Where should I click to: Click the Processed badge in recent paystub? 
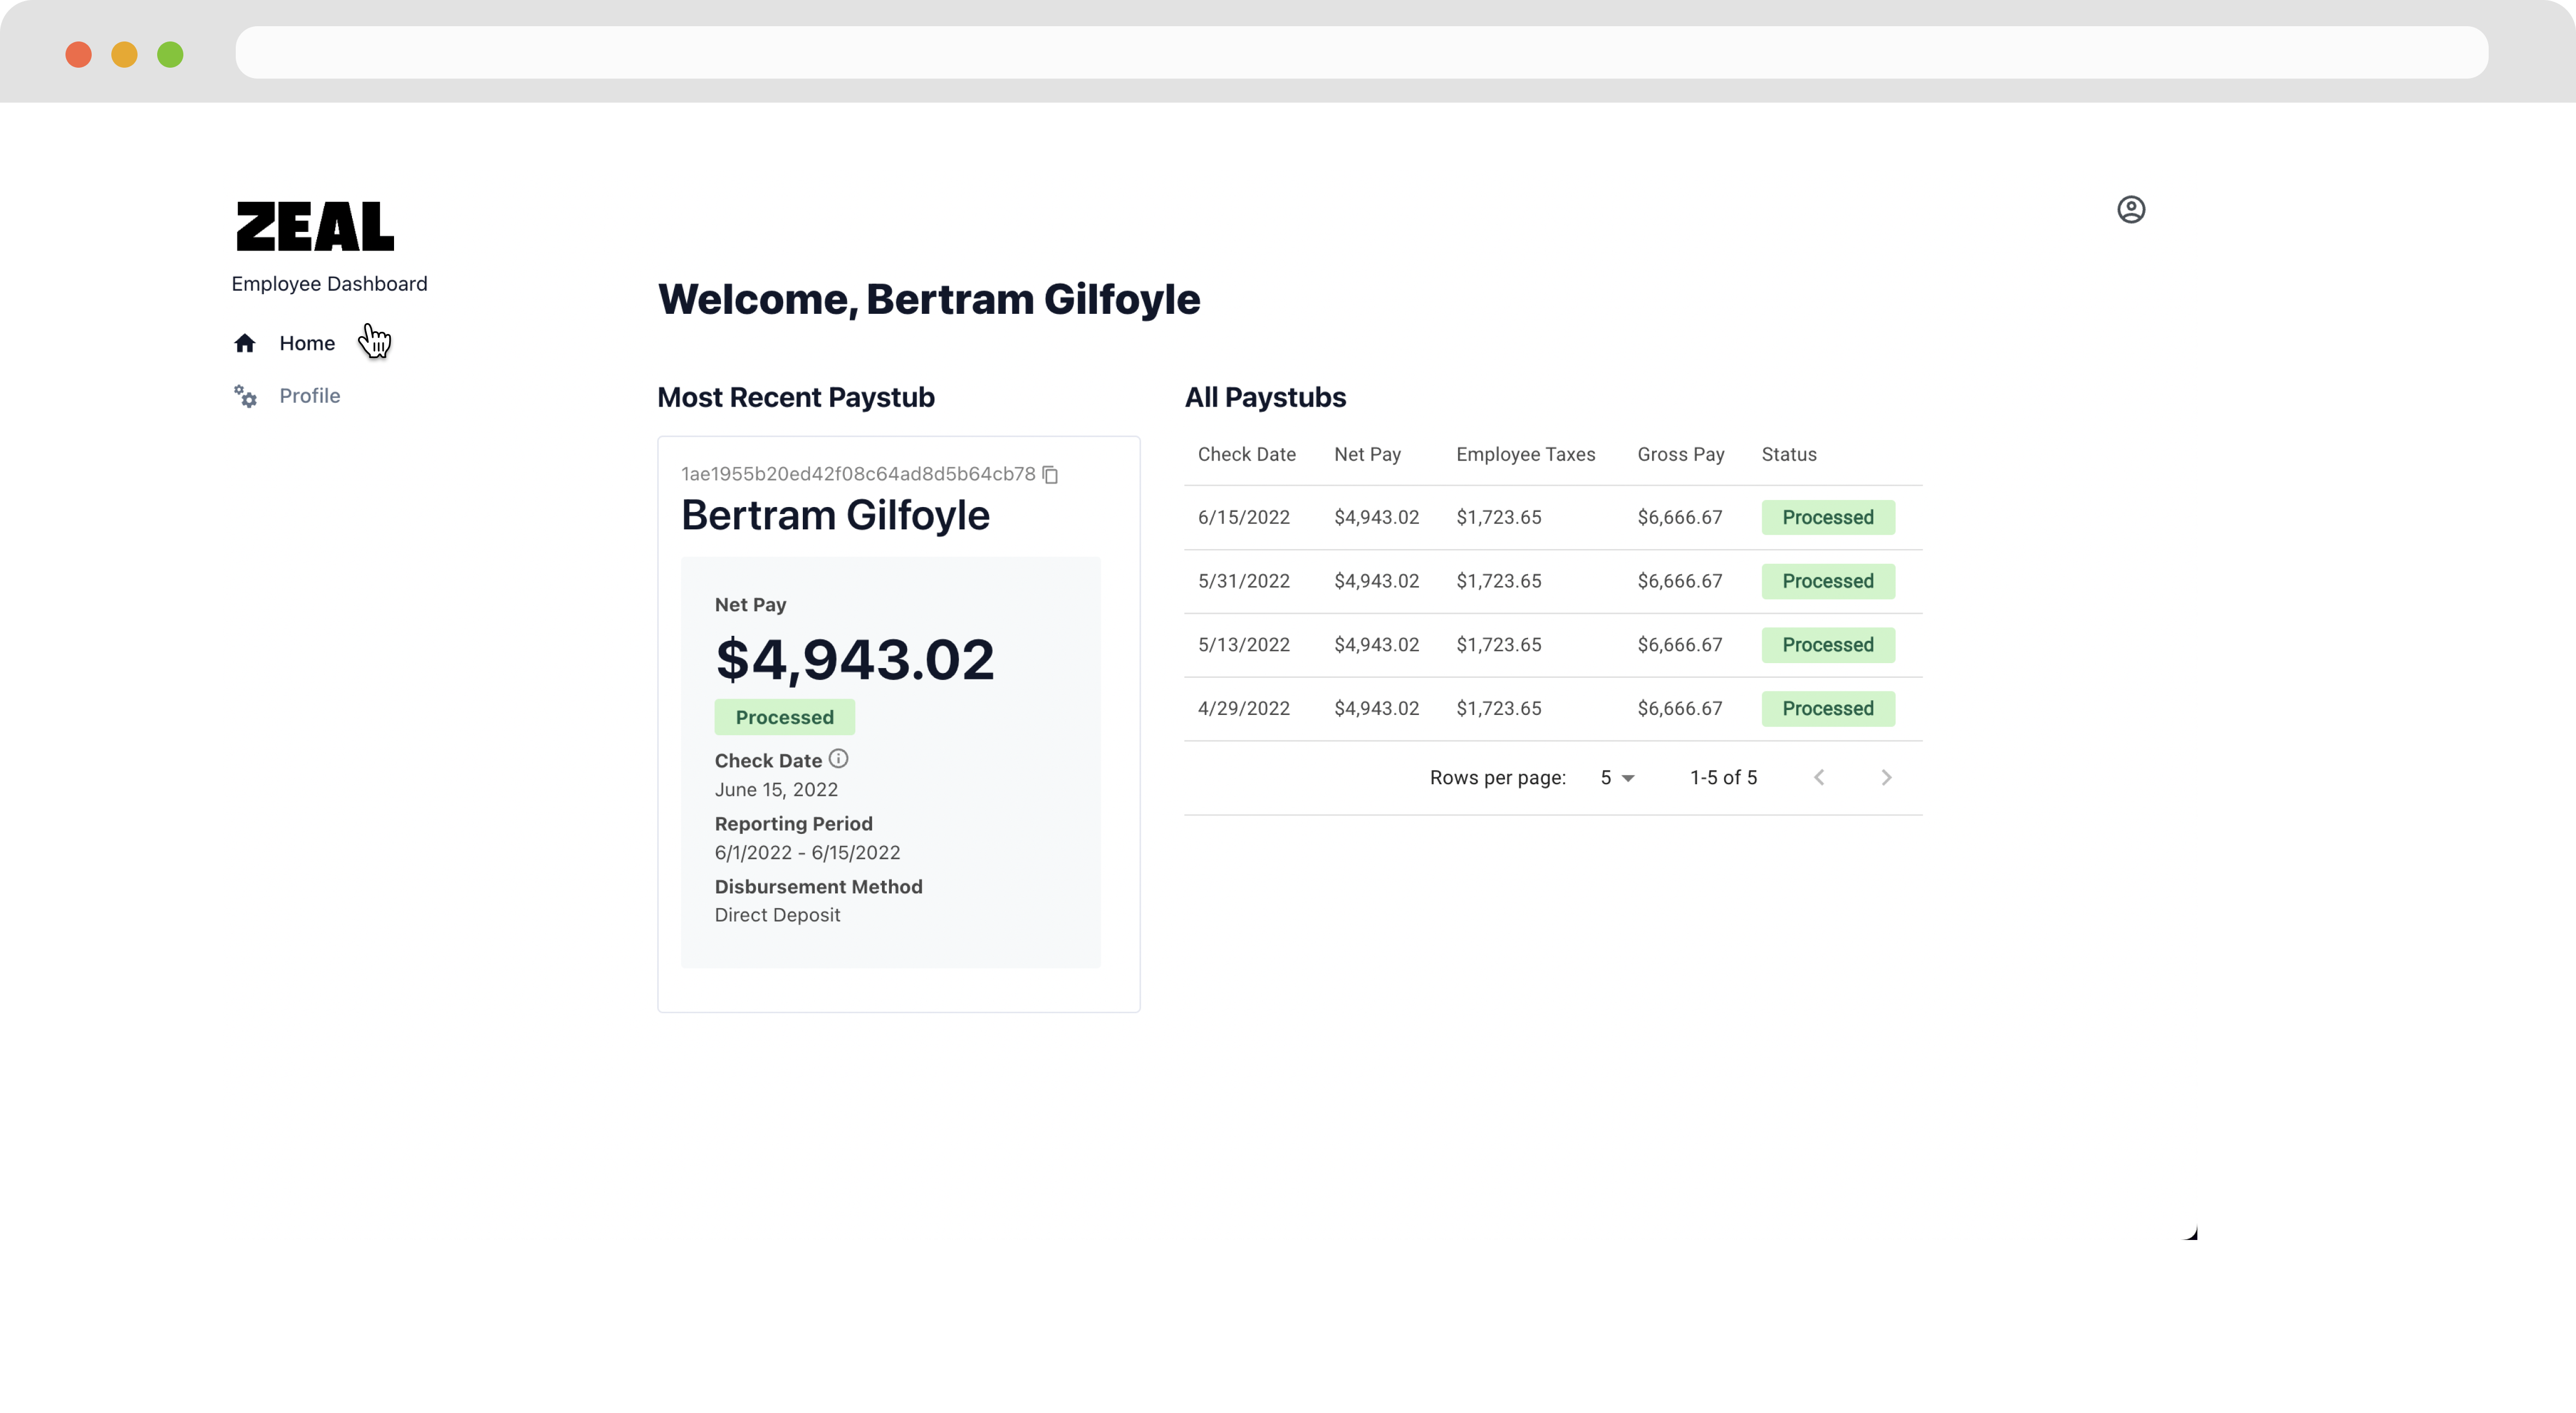784,717
